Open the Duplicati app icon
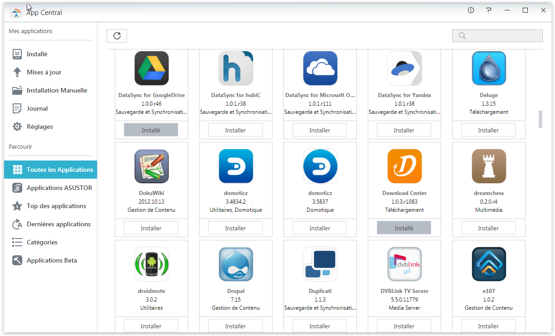The height and width of the screenshot is (336, 555). point(320,264)
